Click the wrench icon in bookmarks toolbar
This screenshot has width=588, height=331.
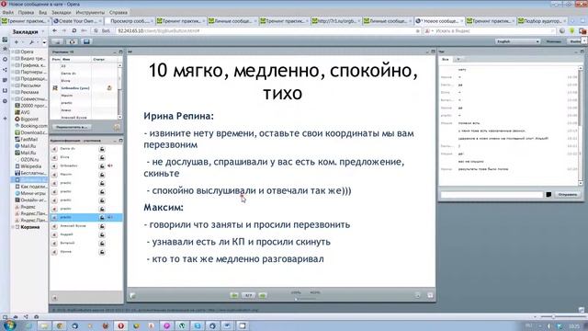pos(31,42)
